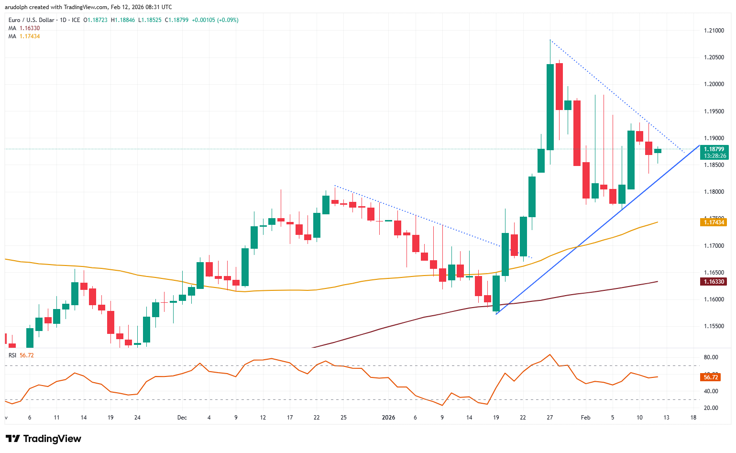
Task: Click the orange RSI value badge 56.72
Action: pyautogui.click(x=710, y=378)
